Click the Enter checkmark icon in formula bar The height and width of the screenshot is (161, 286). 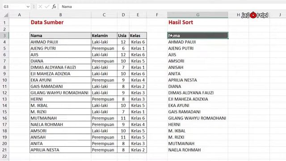47,7
